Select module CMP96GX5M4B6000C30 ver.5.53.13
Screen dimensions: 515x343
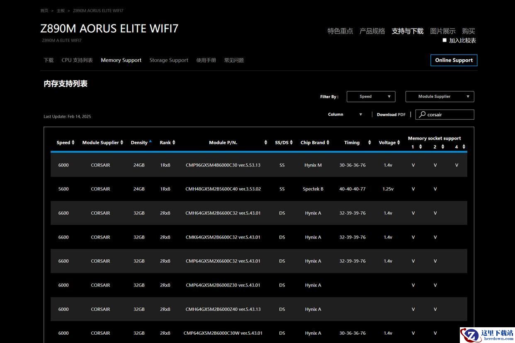pyautogui.click(x=223, y=165)
